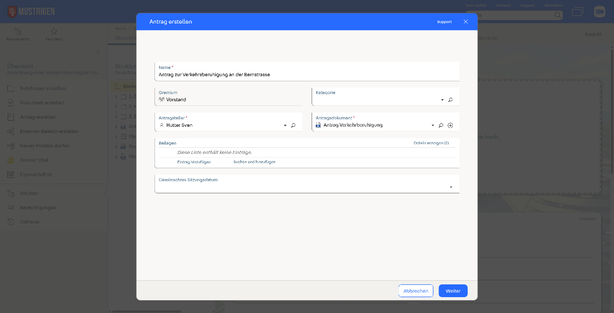The width and height of the screenshot is (614, 313).
Task: Show Beilagen details via Details anzeigen
Action: coord(431,143)
